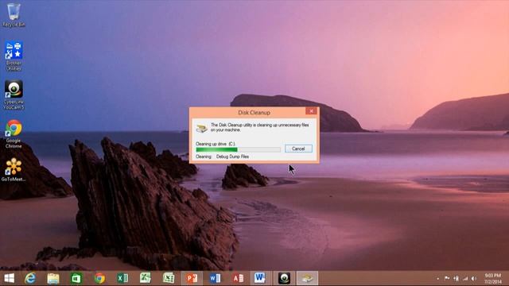Click the 'Cleaning up drive (C:)' label
Screen dimensions: 509x286
tap(216, 144)
